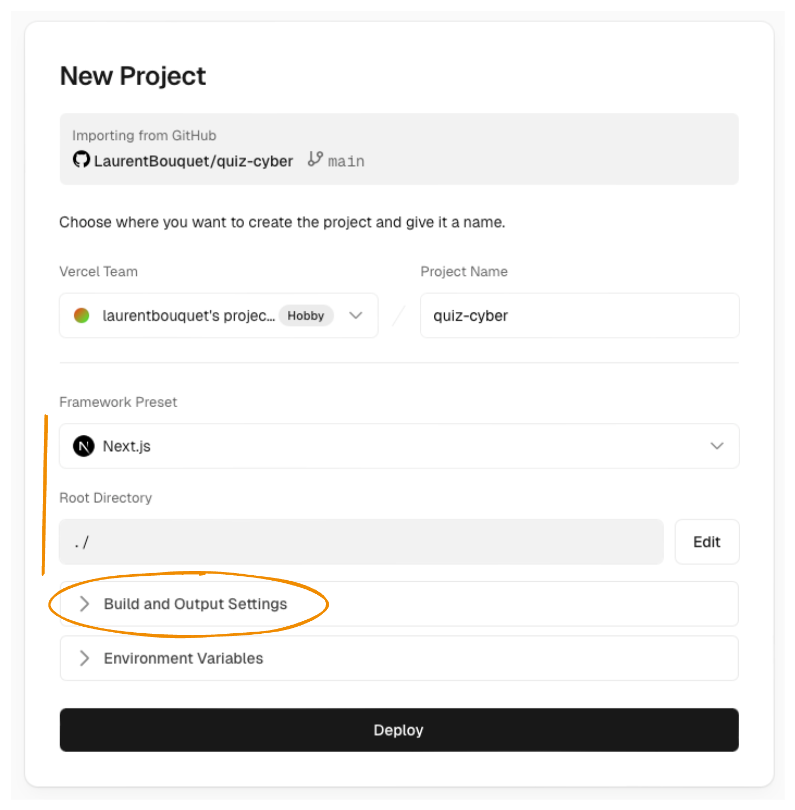
Task: Click laurentbouquet's team avatar dot
Action: click(x=81, y=316)
